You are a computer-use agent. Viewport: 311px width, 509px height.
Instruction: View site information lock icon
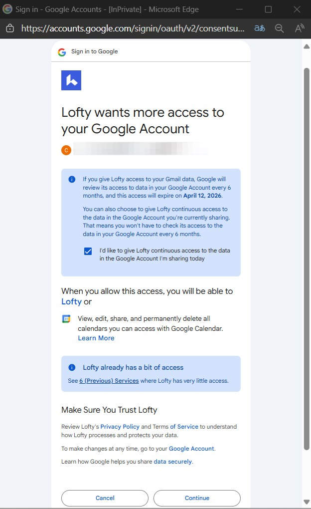click(x=9, y=28)
